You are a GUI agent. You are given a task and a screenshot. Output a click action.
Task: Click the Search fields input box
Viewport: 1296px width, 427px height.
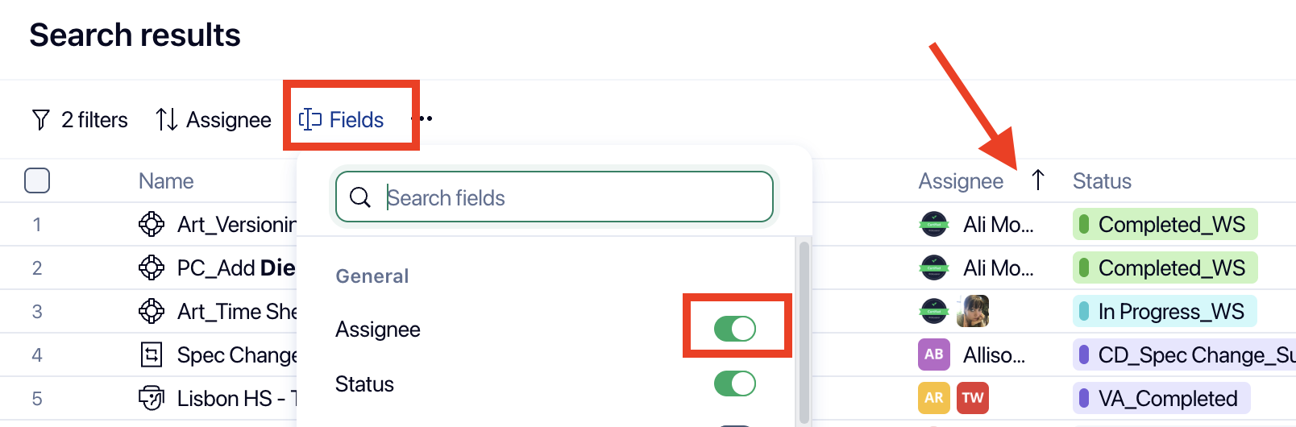coord(564,197)
